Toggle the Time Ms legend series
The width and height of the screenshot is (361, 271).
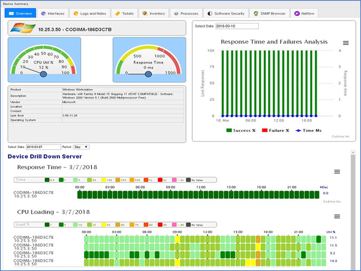pyautogui.click(x=308, y=130)
